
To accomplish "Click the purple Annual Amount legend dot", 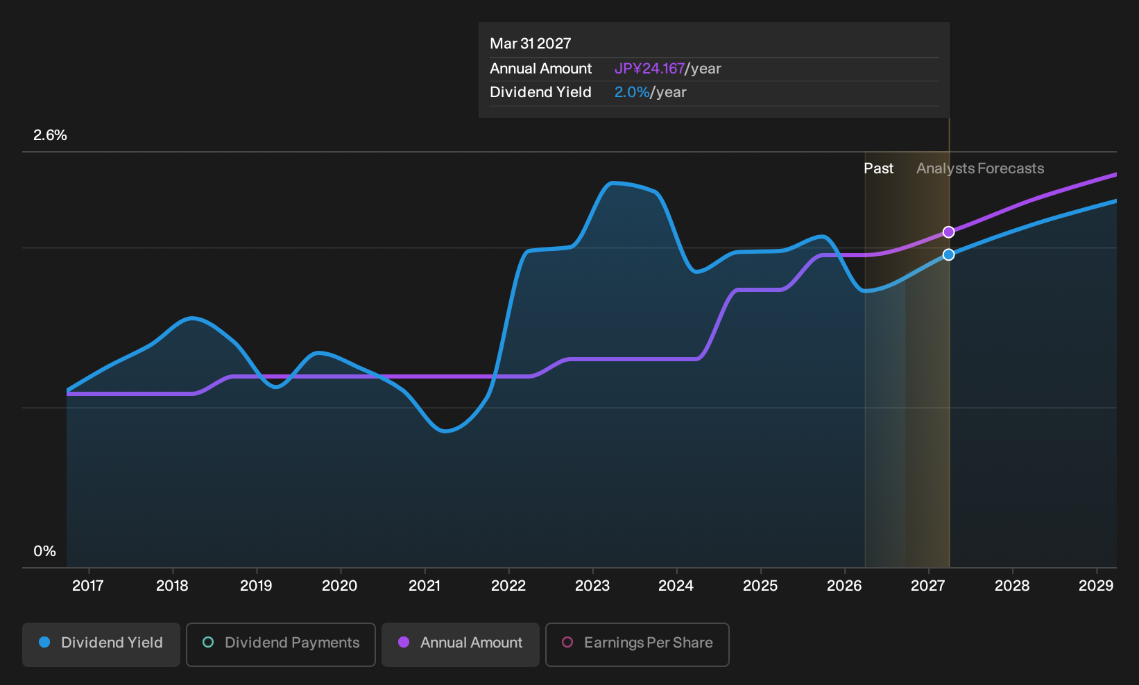I will point(404,642).
